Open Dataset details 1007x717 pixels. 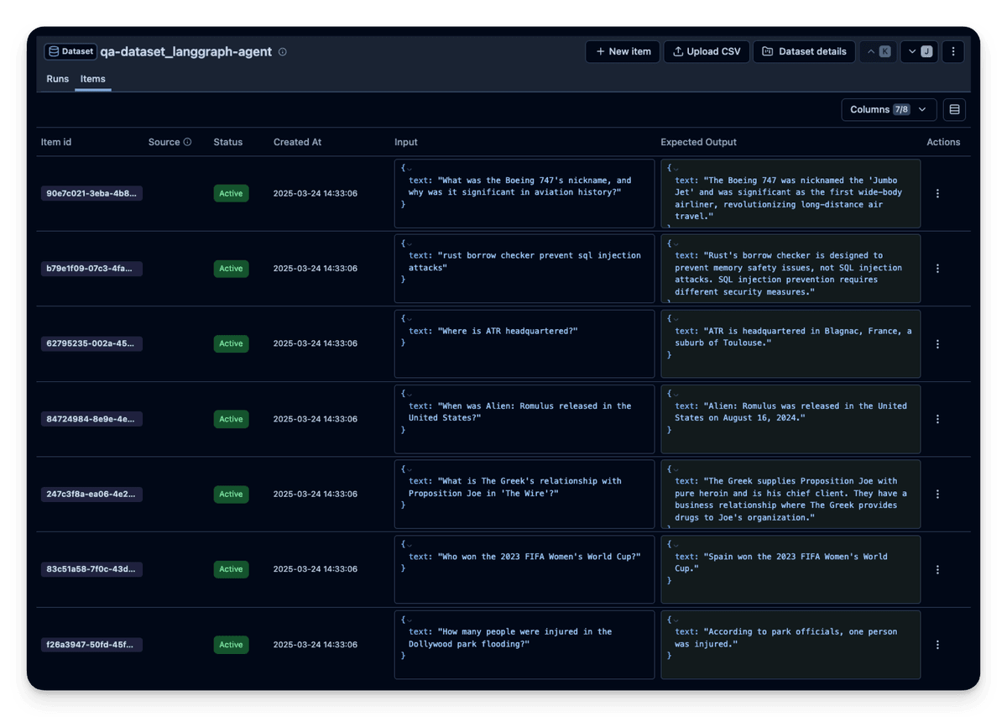[x=804, y=52]
